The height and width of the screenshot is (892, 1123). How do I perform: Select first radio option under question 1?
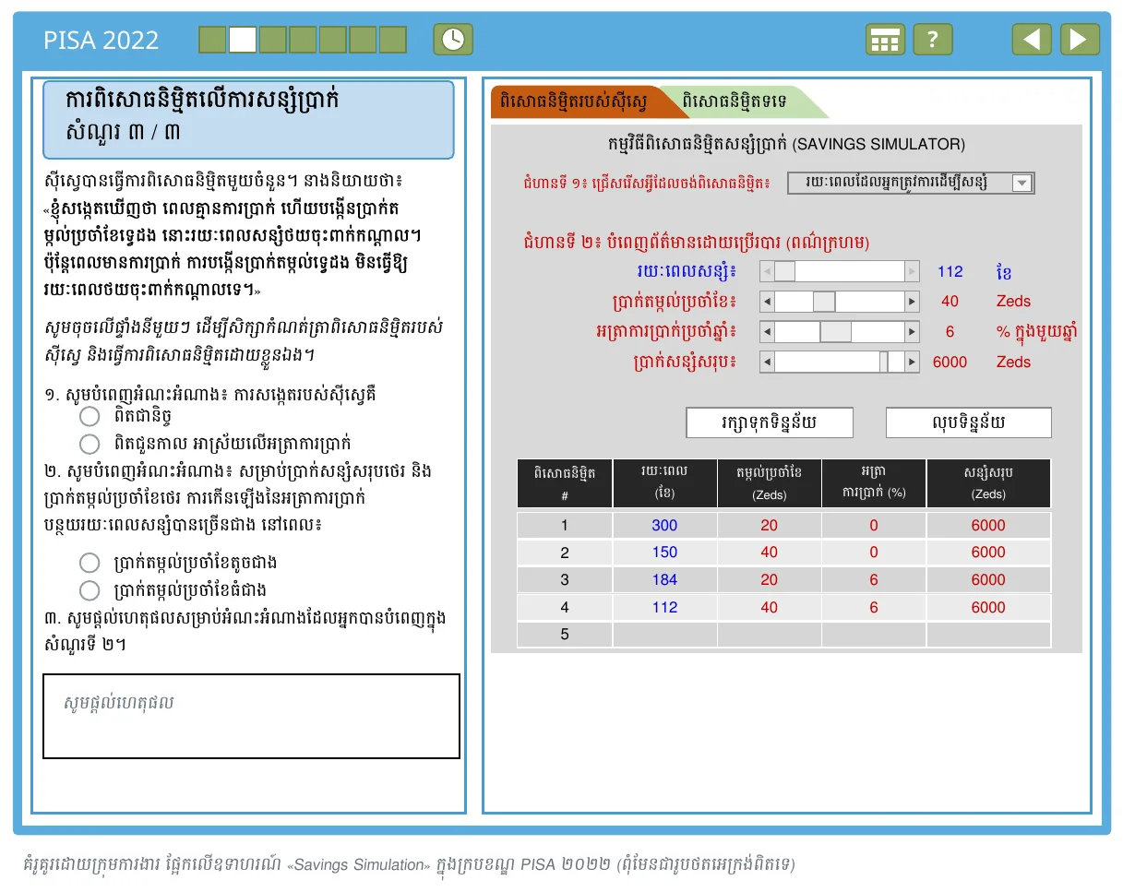(x=90, y=417)
